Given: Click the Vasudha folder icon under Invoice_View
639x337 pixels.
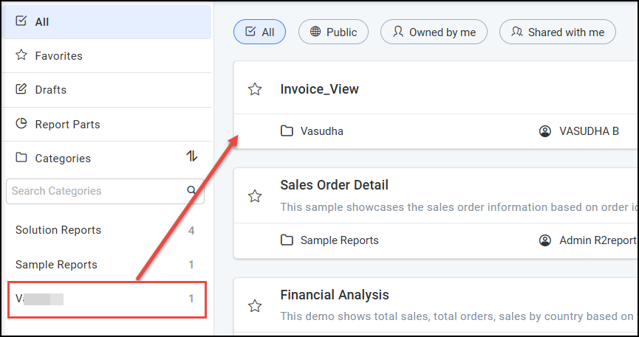Looking at the screenshot, I should (287, 131).
